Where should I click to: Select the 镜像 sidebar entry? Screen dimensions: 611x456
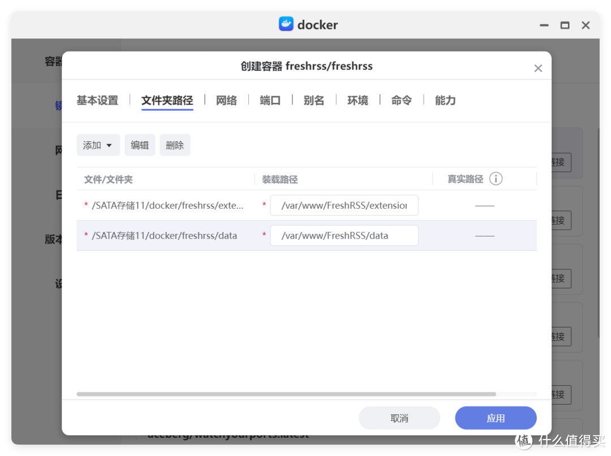[58, 105]
